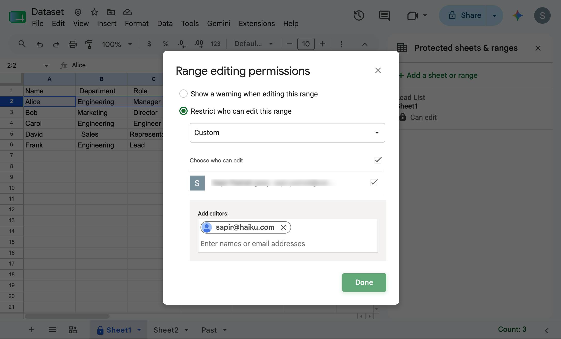Add a new sheet plus icon
The height and width of the screenshot is (339, 561).
tap(32, 330)
